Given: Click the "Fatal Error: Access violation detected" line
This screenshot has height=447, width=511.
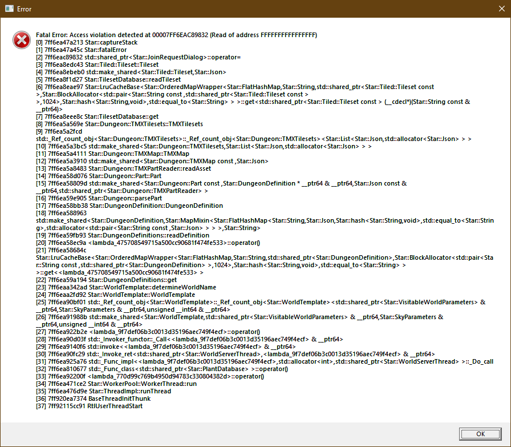Looking at the screenshot, I should point(176,35).
